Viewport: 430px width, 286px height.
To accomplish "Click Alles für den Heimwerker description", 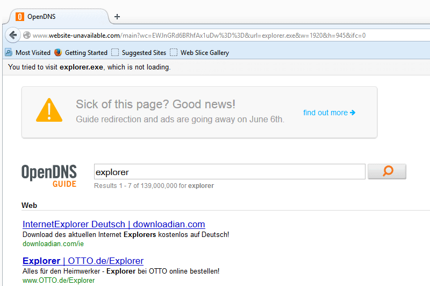I will coord(121,271).
